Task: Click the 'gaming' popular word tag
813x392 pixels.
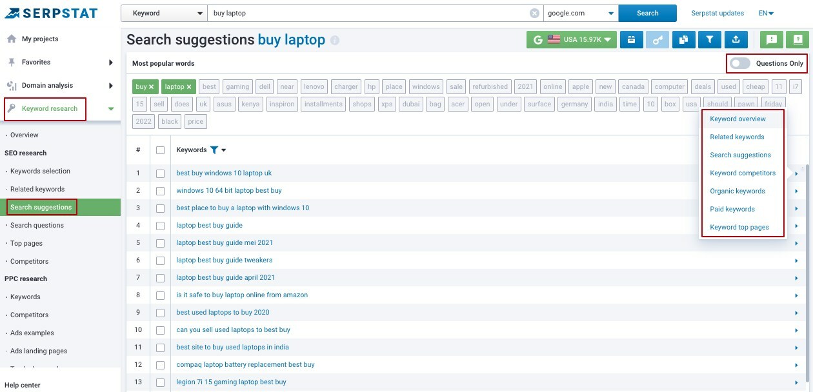Action: click(x=237, y=86)
